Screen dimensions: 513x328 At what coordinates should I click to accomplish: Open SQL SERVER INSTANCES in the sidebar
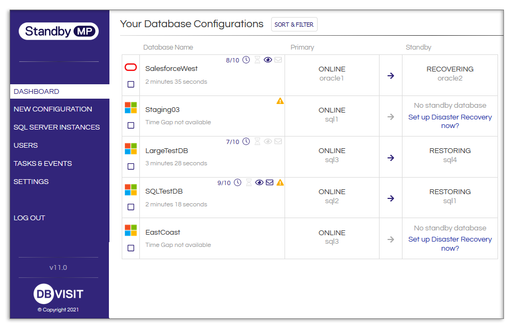pyautogui.click(x=57, y=127)
